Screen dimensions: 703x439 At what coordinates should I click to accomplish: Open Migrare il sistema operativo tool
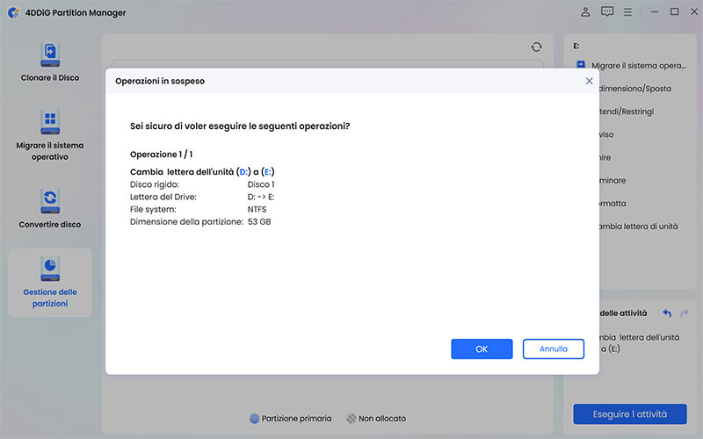[49, 122]
